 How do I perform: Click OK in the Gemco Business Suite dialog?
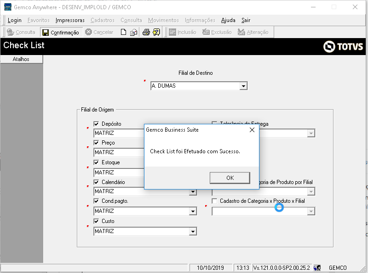coord(230,178)
